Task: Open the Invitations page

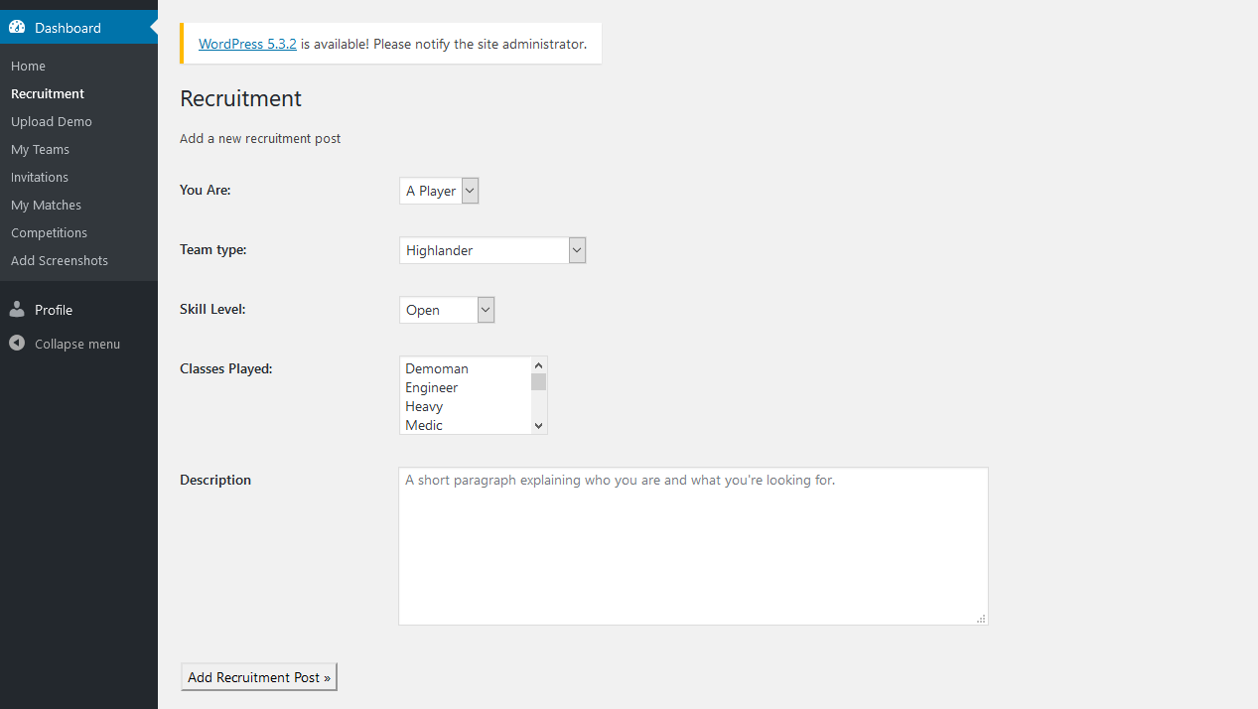Action: (40, 177)
